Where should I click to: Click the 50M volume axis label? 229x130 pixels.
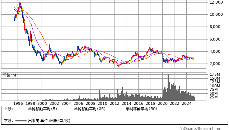[214, 93]
